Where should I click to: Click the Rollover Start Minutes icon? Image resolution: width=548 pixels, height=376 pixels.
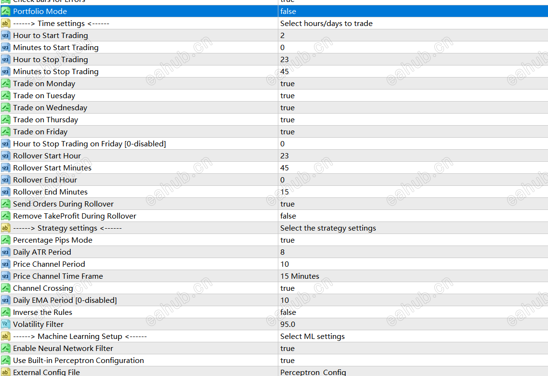point(6,168)
